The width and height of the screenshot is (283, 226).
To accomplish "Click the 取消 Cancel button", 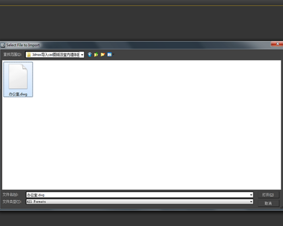I will 268,203.
